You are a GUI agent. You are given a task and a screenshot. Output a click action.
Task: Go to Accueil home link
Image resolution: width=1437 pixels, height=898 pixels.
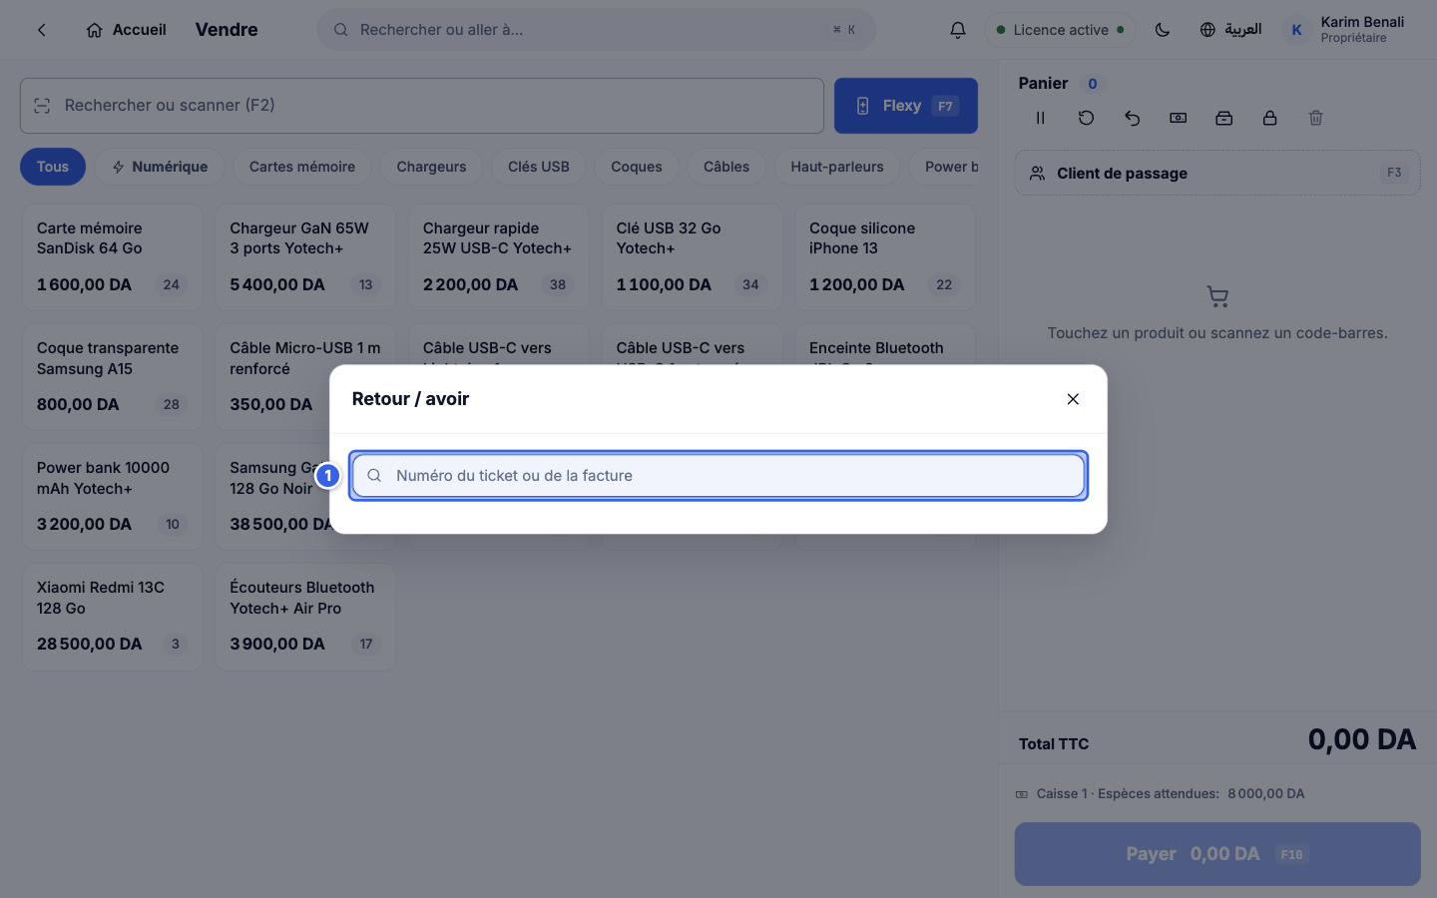tap(126, 30)
